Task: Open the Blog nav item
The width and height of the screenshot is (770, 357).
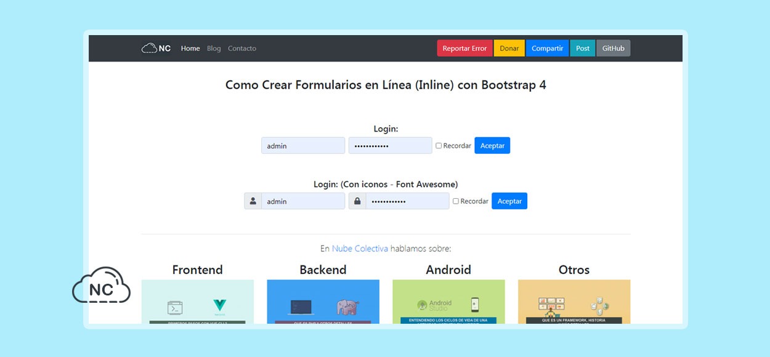Action: (x=214, y=48)
